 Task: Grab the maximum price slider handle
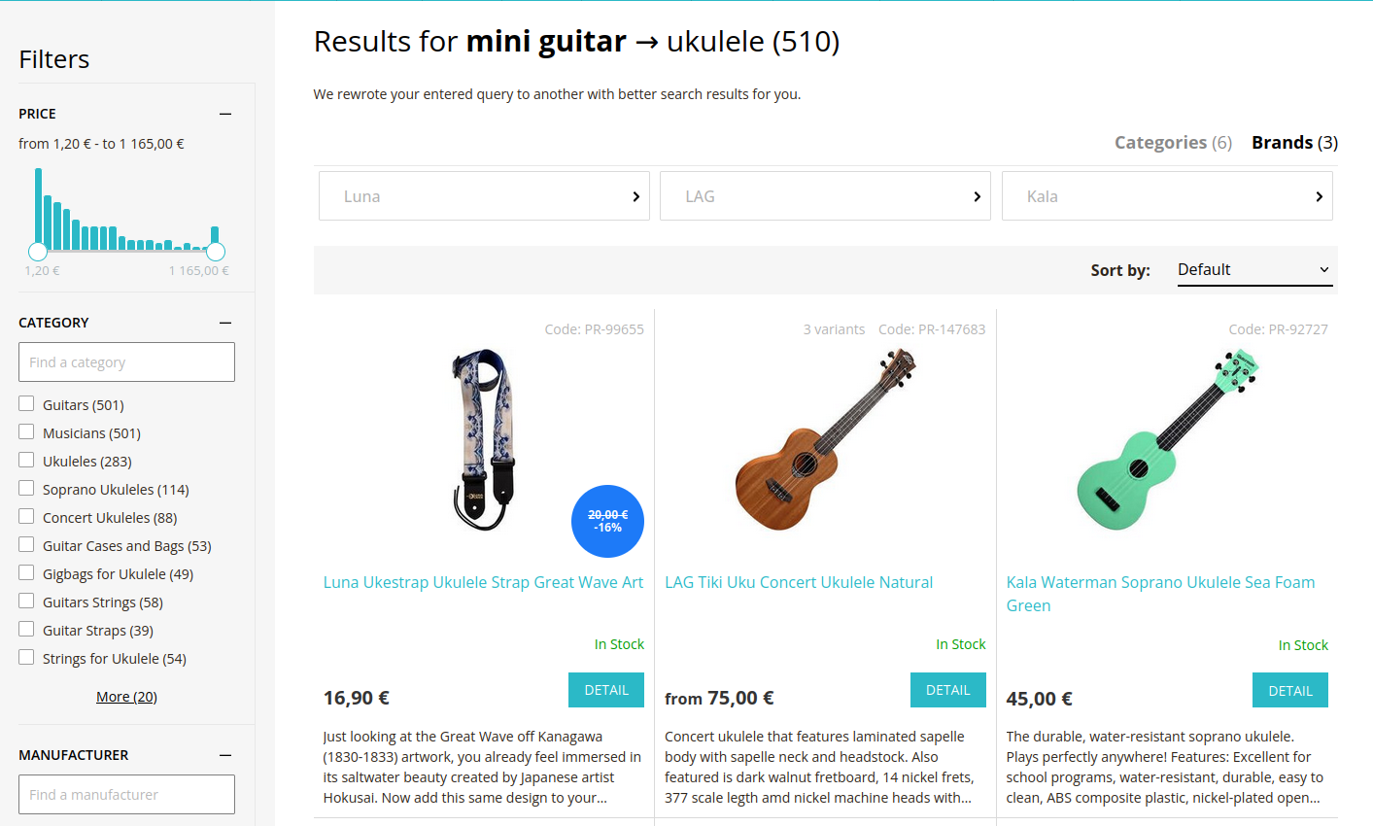216,252
